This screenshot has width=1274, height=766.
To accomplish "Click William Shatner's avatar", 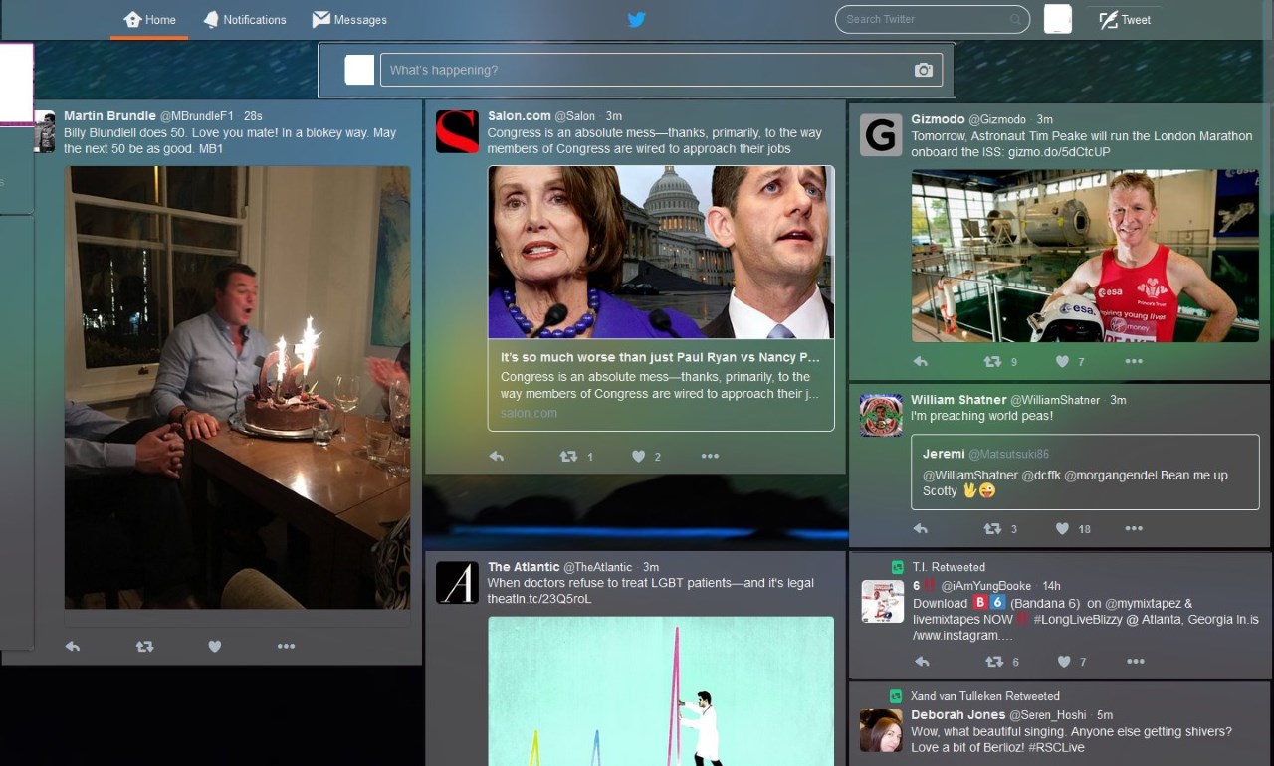I will click(881, 415).
